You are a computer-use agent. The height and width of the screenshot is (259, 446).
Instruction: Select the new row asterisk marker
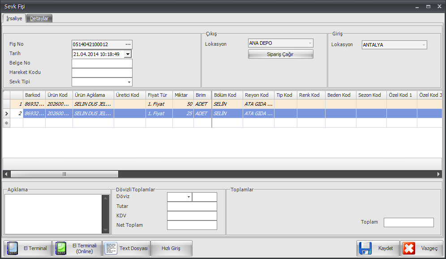coord(6,123)
